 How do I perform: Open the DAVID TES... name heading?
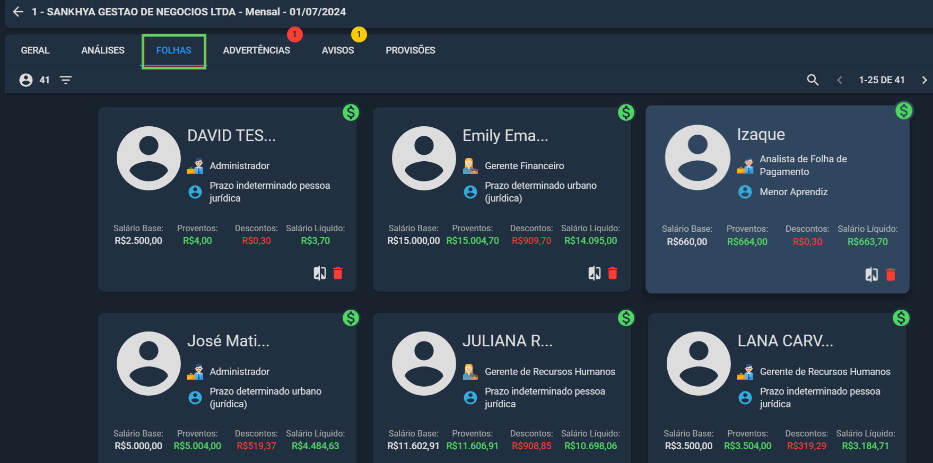(231, 136)
